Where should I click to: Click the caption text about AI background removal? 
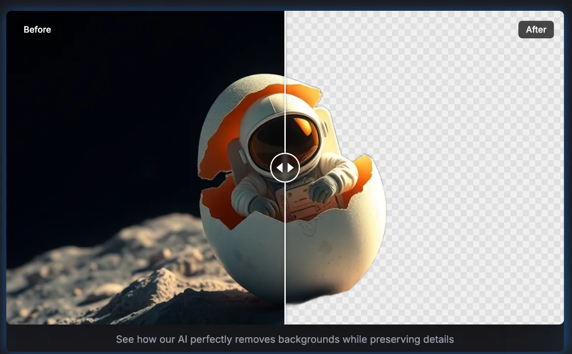point(285,339)
